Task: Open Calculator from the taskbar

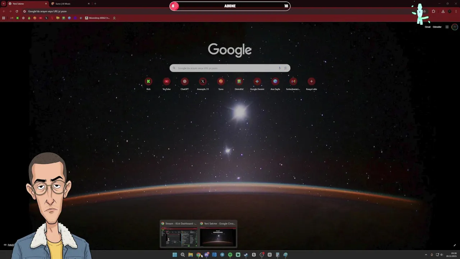Action: click(x=277, y=255)
